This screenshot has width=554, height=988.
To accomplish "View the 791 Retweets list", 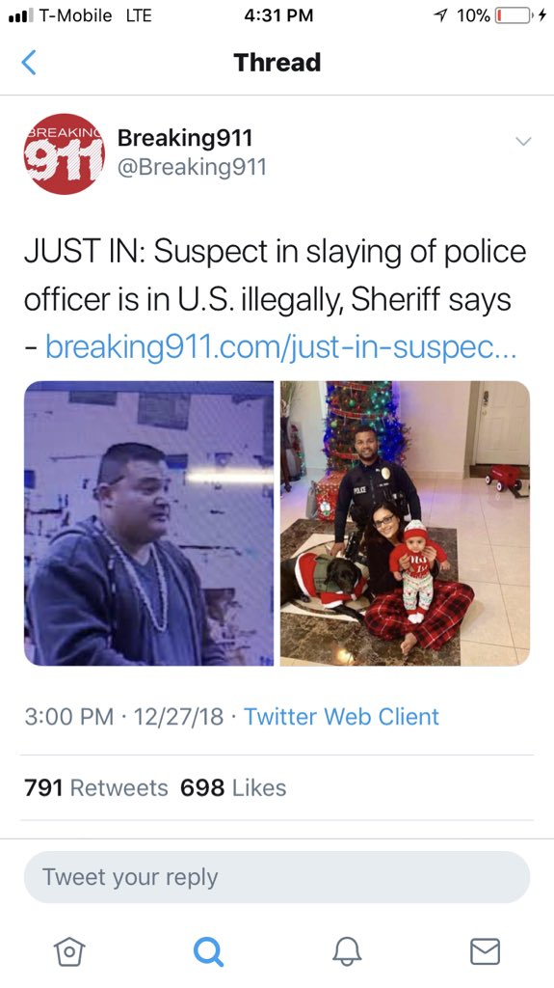I will (x=96, y=787).
